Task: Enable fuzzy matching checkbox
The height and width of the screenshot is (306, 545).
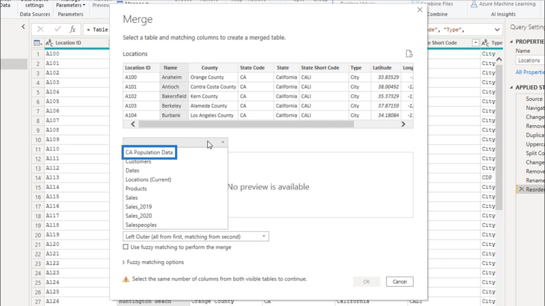Action: pos(126,247)
